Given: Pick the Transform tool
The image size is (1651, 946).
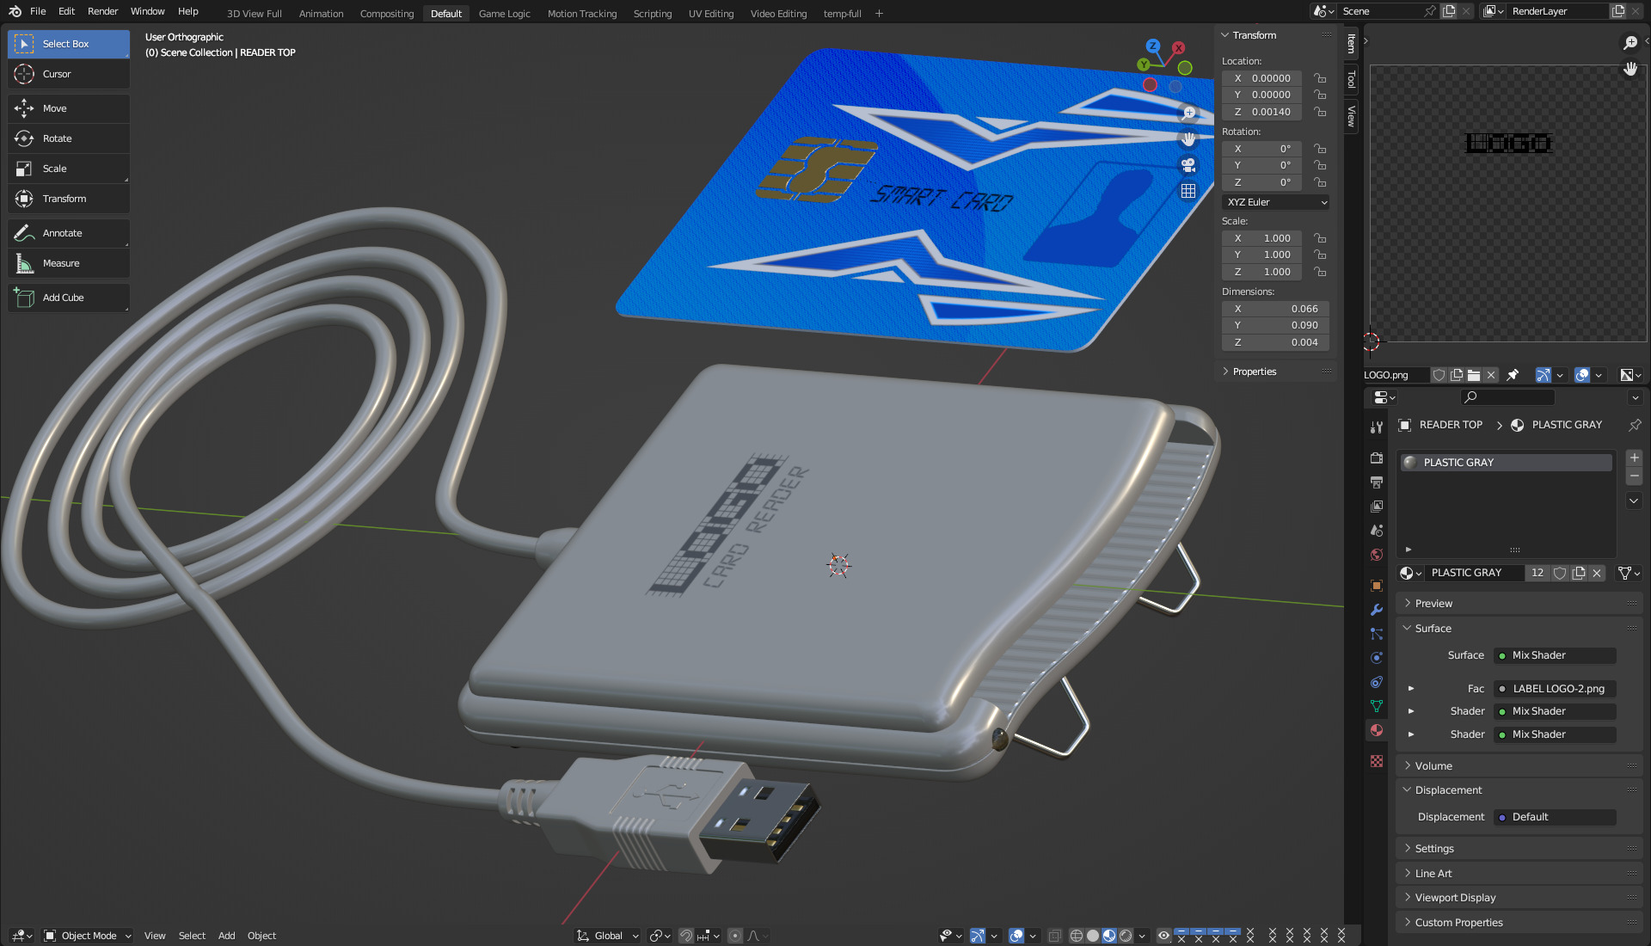Looking at the screenshot, I should [69, 199].
